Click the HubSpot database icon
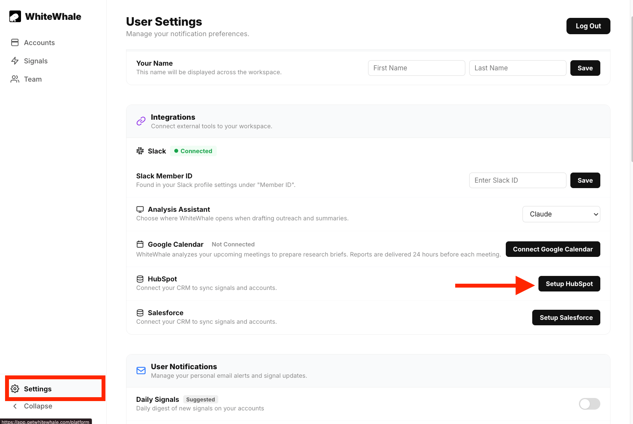 (x=140, y=279)
